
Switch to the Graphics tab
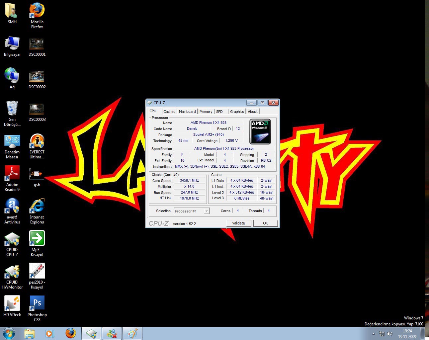pos(237,112)
